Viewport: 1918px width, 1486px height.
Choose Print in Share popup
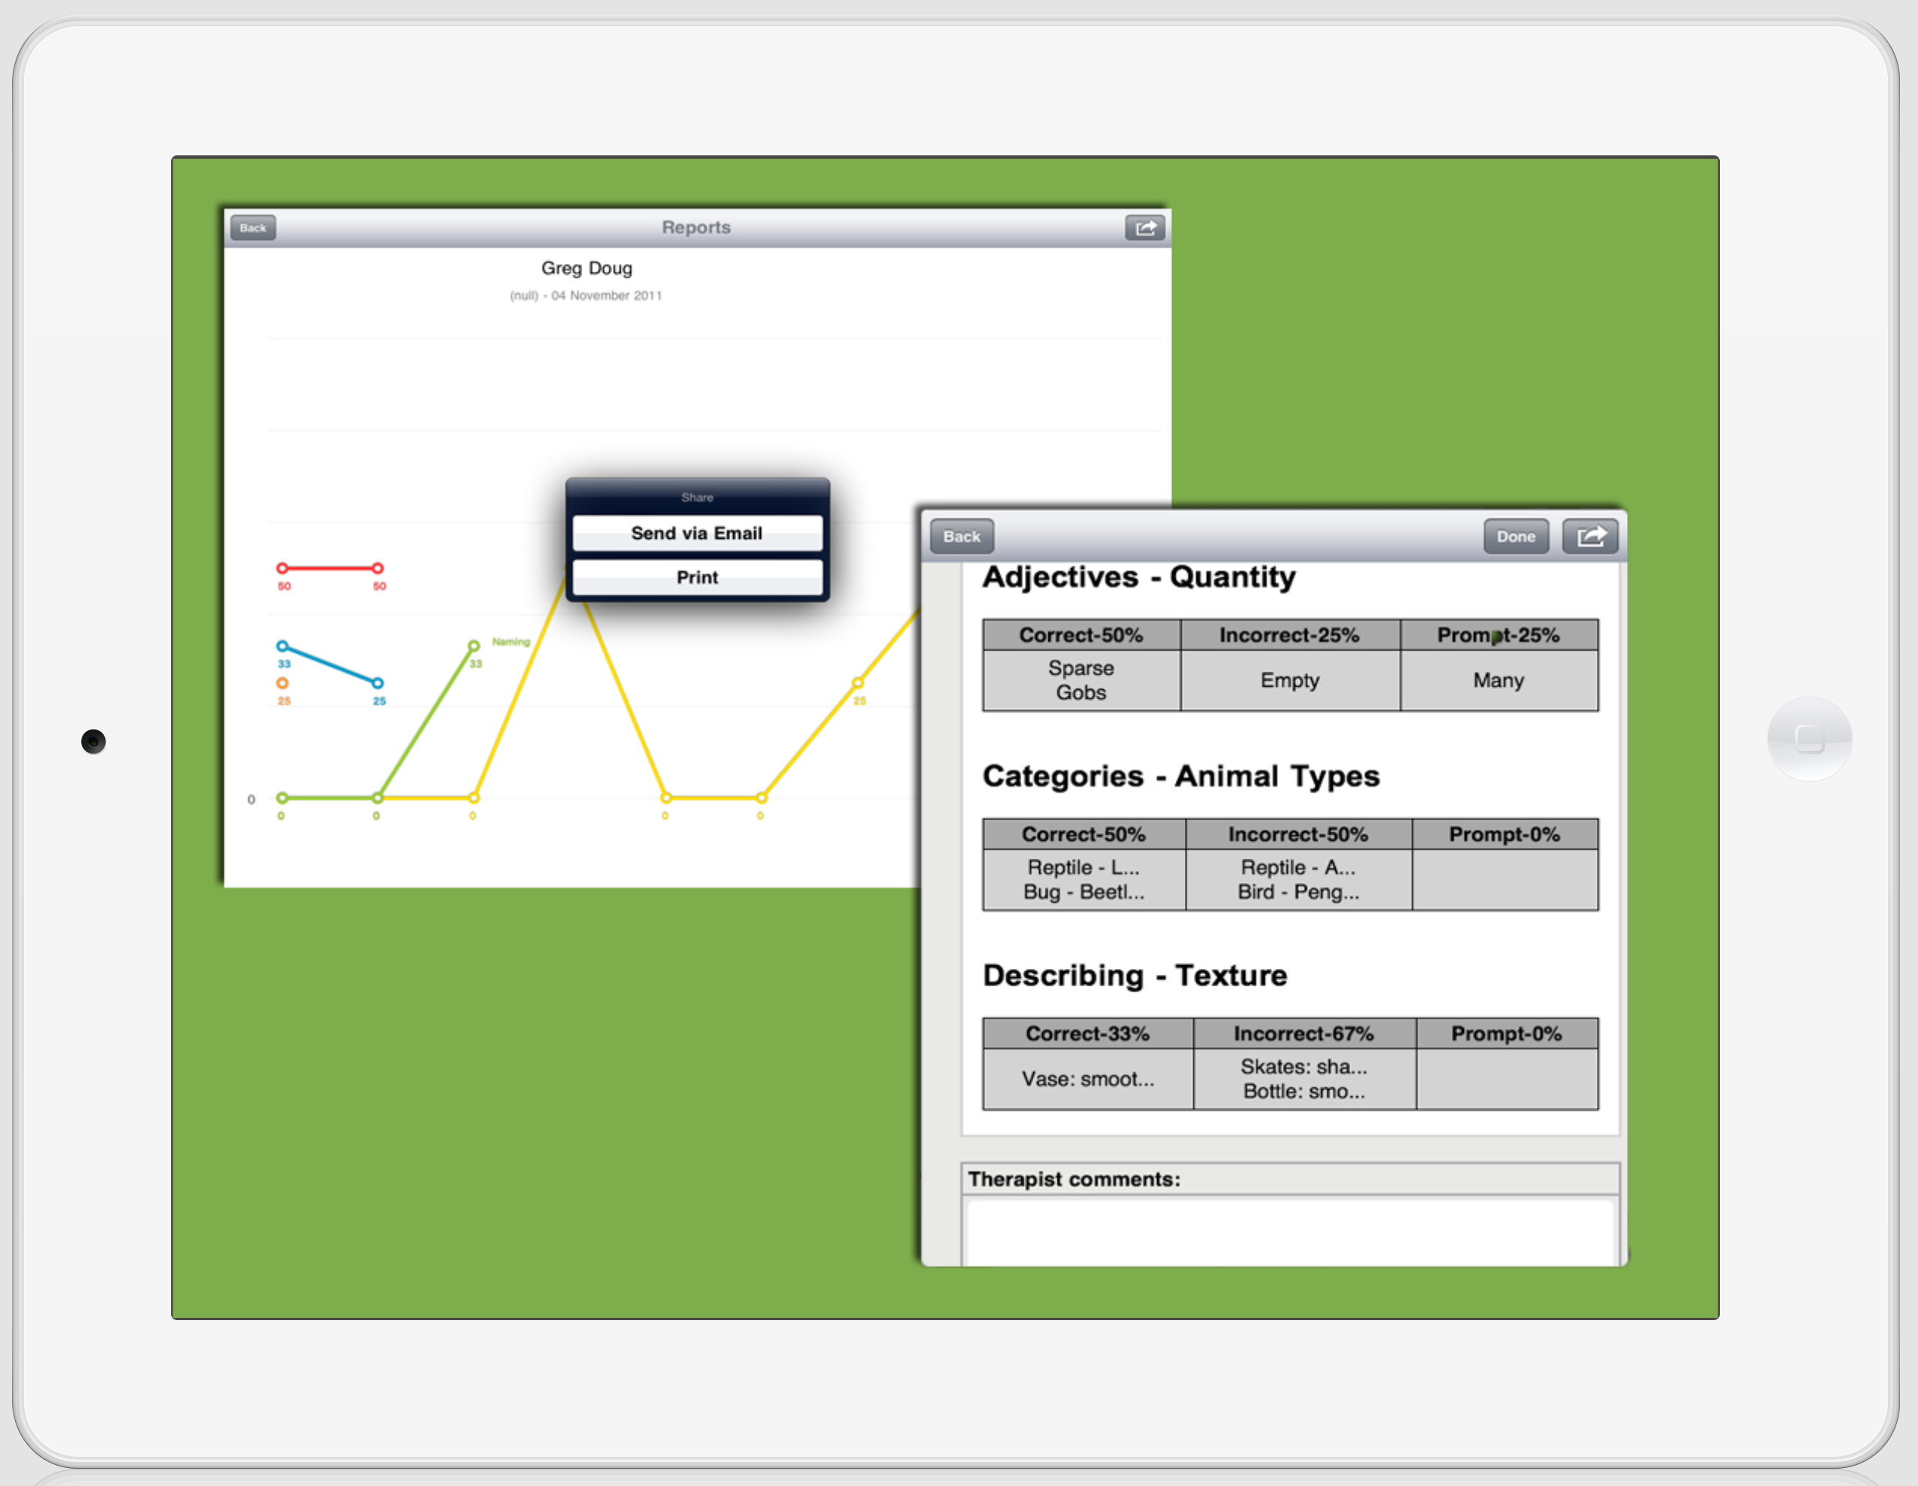tap(696, 577)
